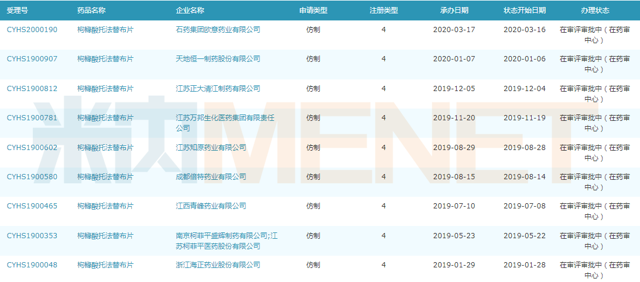Click drug name in CYHS1900907 row
The height and width of the screenshot is (282, 640).
tap(105, 59)
